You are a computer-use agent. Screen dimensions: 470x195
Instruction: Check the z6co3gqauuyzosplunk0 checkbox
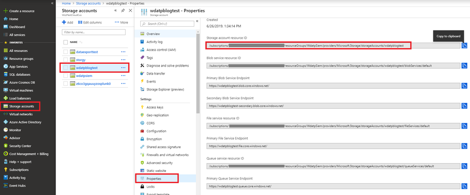(66, 83)
